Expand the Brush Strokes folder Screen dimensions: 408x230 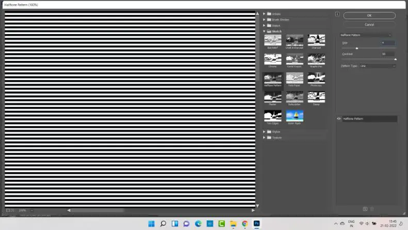point(264,20)
